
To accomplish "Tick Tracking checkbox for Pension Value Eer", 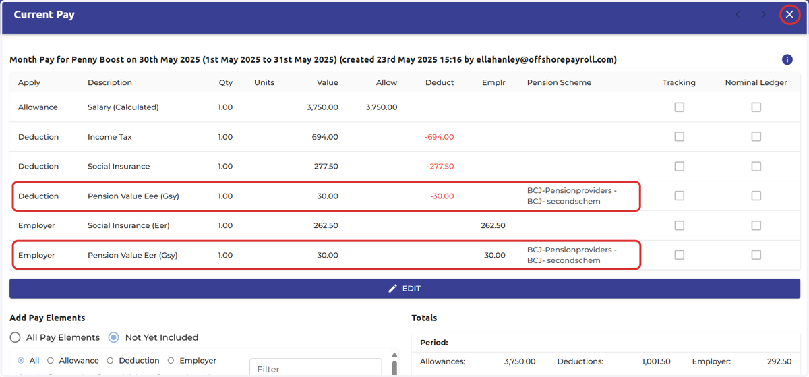I will 679,255.
